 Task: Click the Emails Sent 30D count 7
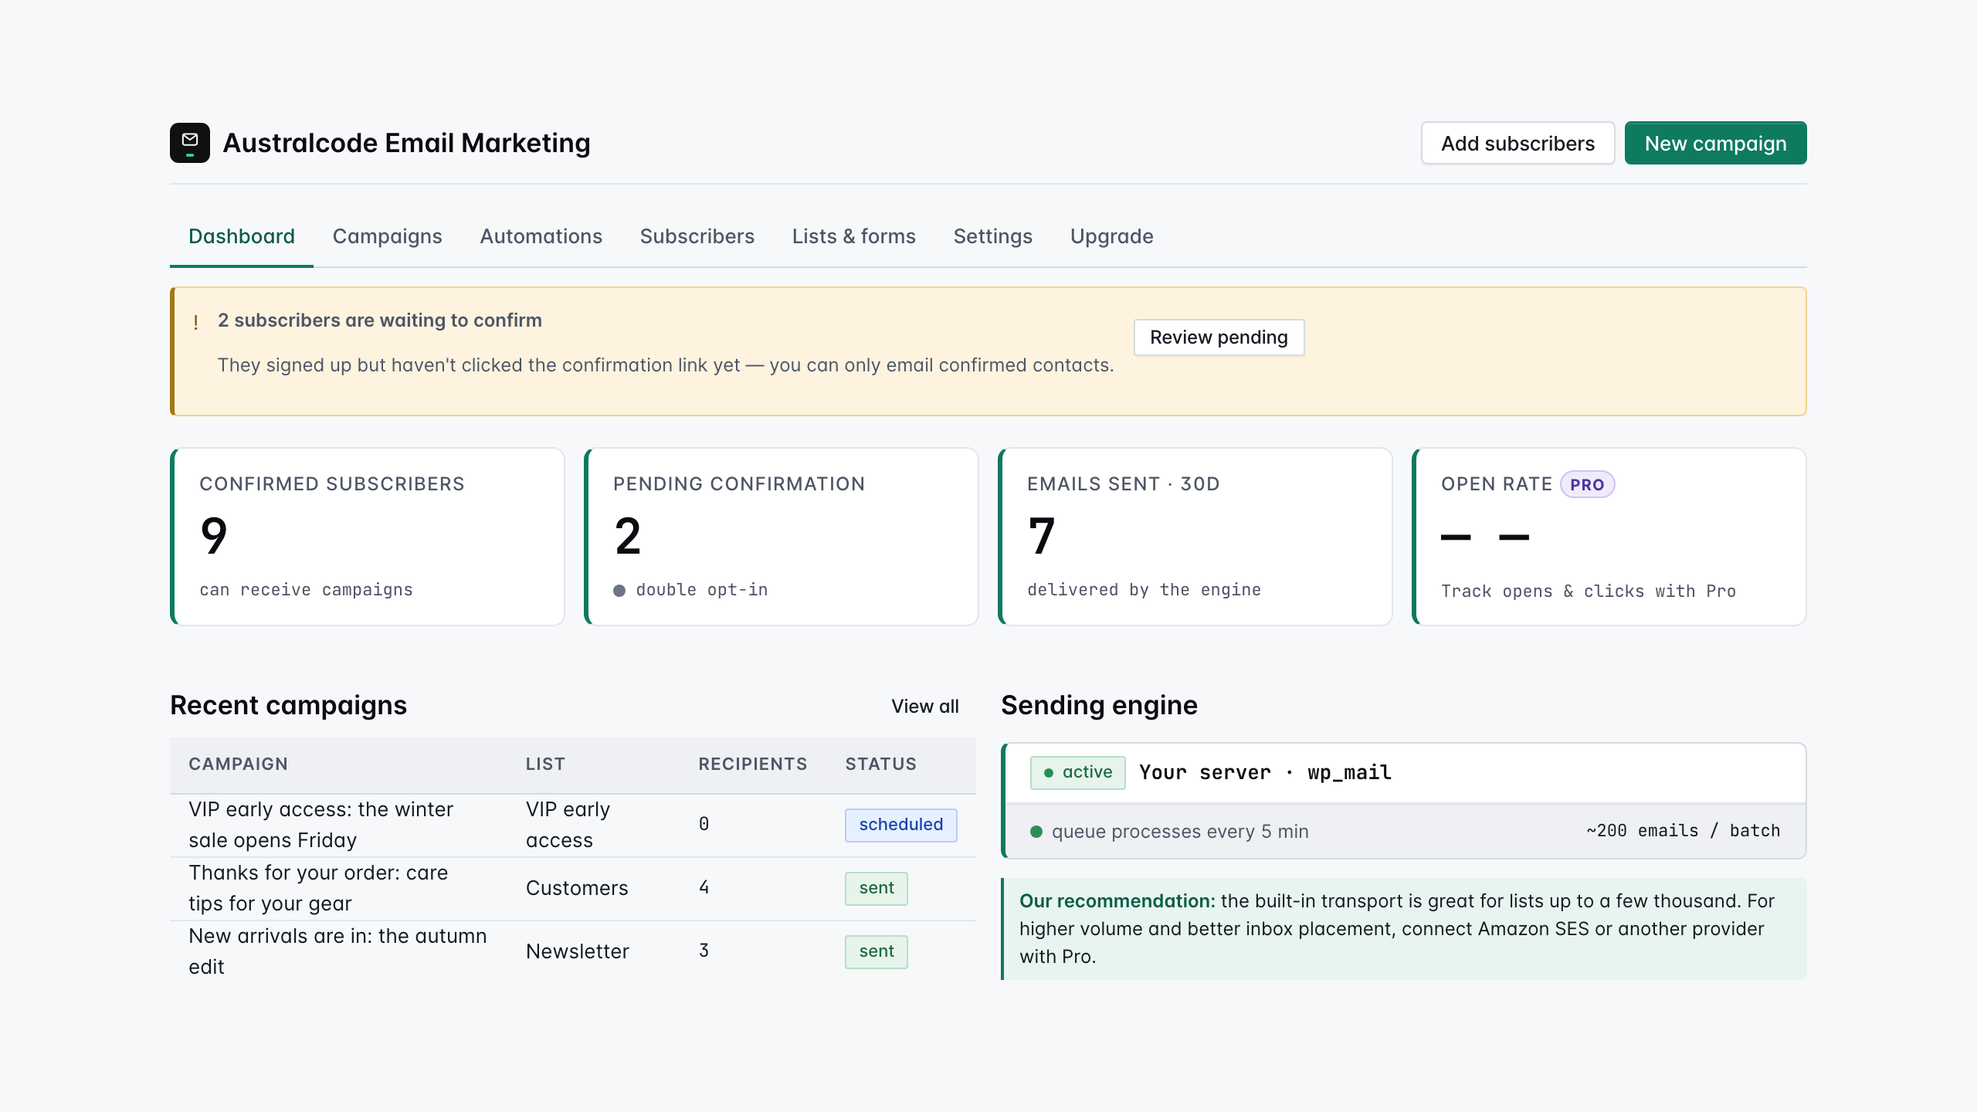(x=1042, y=536)
